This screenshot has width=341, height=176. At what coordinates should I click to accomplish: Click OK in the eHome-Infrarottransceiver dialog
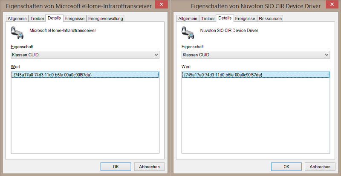tap(116, 167)
